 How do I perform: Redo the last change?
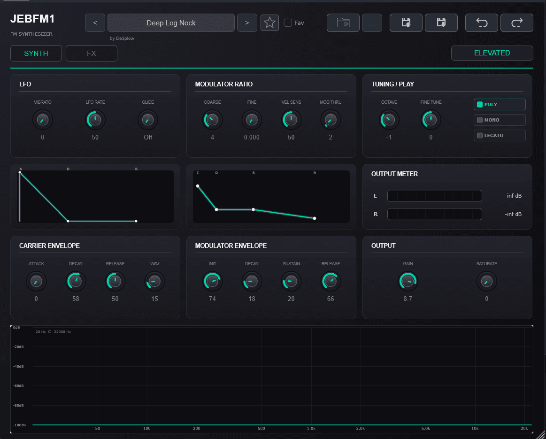point(517,23)
